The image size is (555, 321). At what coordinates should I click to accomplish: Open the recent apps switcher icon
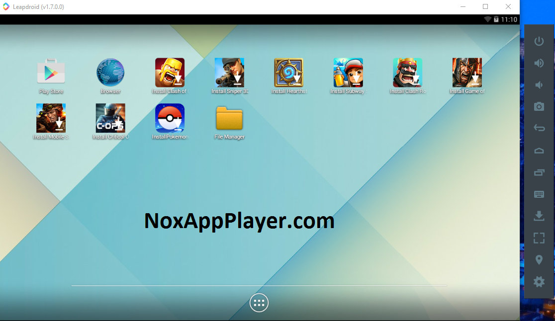point(539,172)
